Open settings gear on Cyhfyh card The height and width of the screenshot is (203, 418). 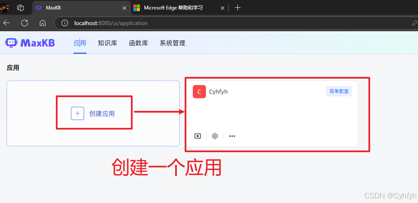215,136
